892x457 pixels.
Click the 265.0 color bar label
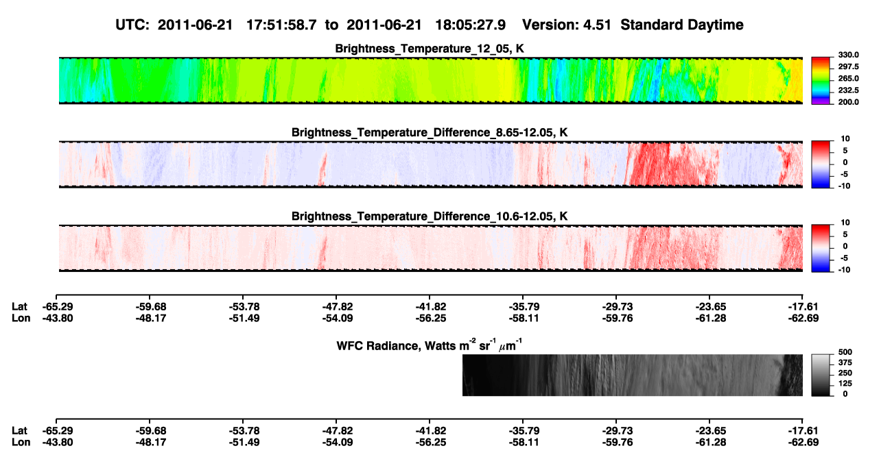(x=849, y=79)
